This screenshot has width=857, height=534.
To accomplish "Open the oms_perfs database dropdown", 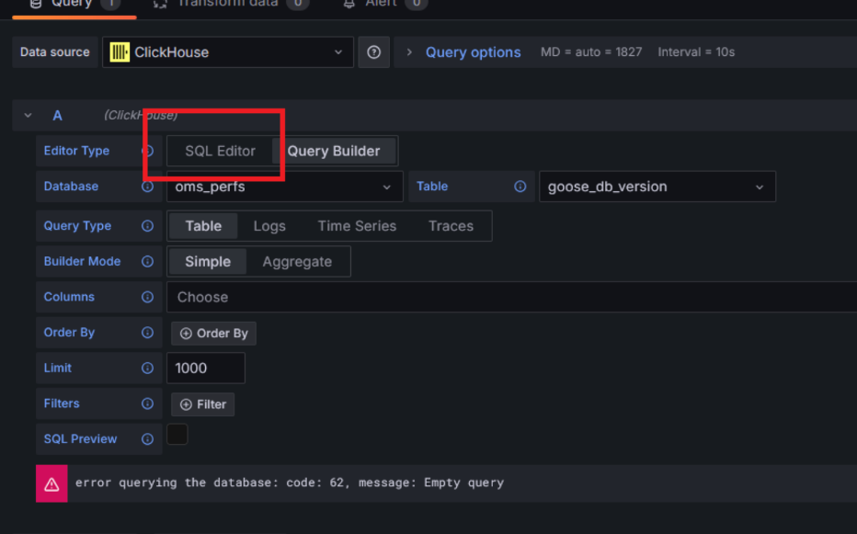I will tap(285, 187).
